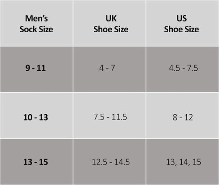The height and width of the screenshot is (185, 219).
Task: Click the text US in the header
Action: tap(181, 18)
